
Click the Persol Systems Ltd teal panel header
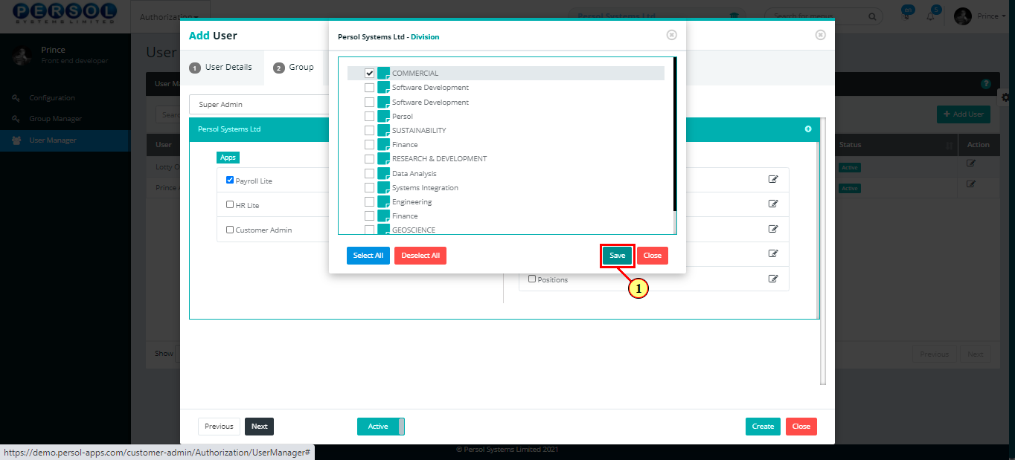(505, 129)
